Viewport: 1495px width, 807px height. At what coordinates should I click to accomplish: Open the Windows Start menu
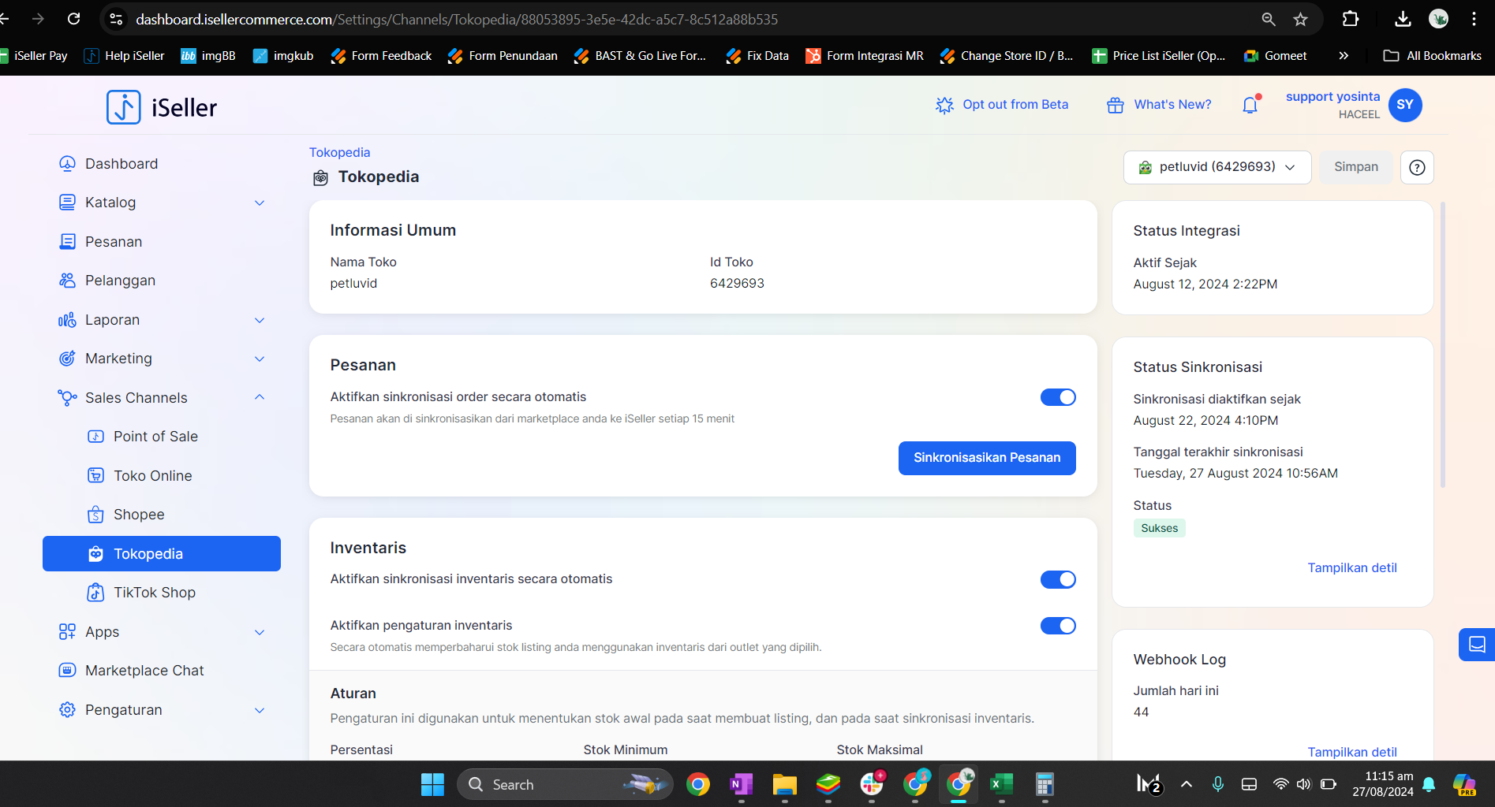[432, 784]
